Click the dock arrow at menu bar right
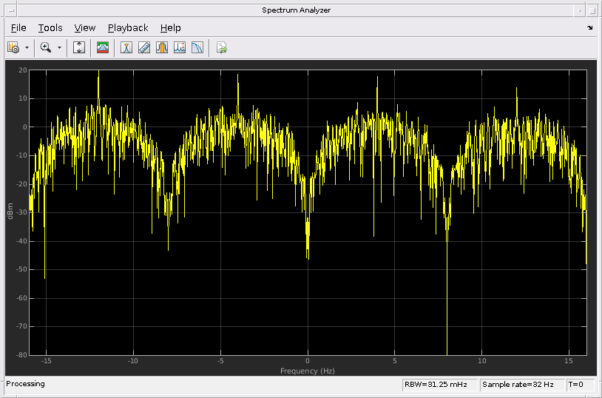The height and width of the screenshot is (398, 602). click(589, 27)
